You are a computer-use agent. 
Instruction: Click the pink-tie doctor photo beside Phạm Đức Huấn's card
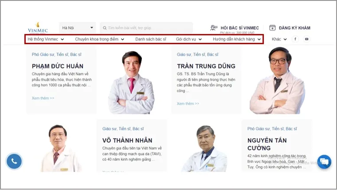pos(131,83)
